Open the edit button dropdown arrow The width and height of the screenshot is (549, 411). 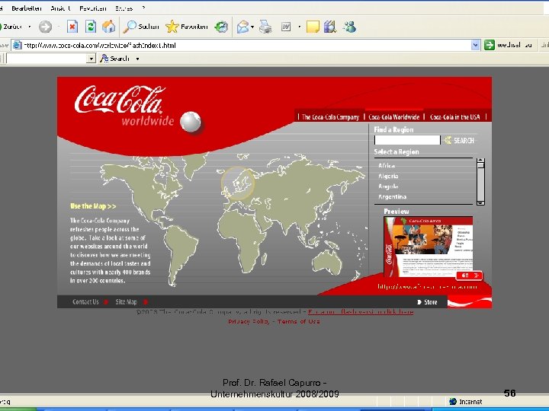point(300,27)
